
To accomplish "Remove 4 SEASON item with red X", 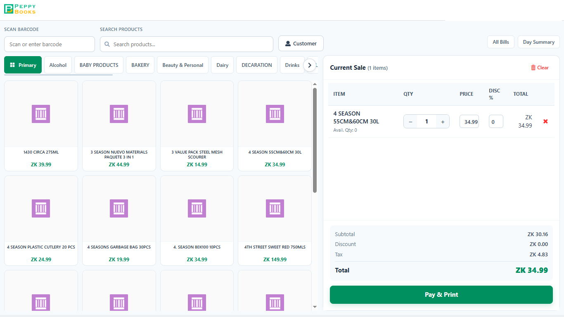I will coord(545,121).
